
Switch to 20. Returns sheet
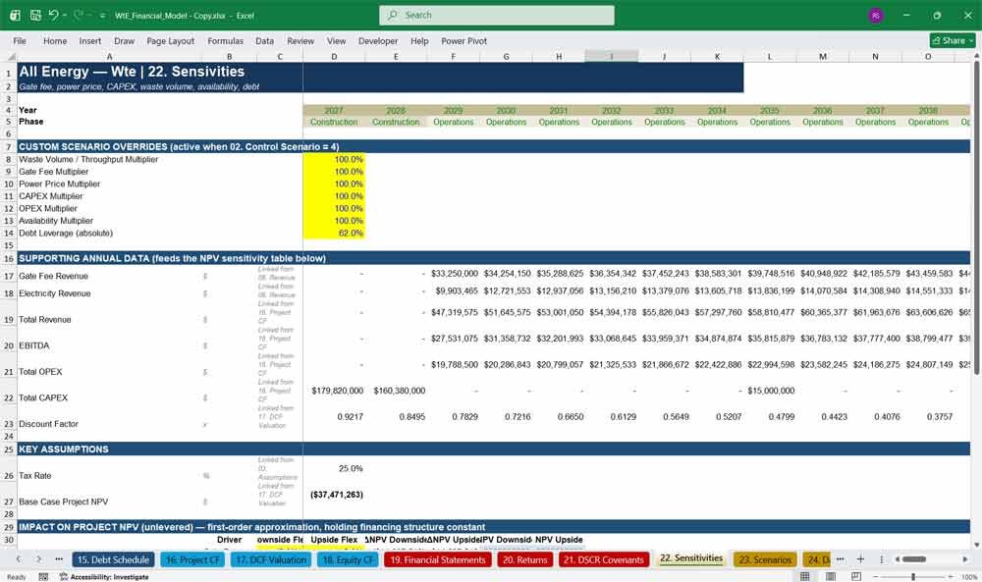[524, 559]
